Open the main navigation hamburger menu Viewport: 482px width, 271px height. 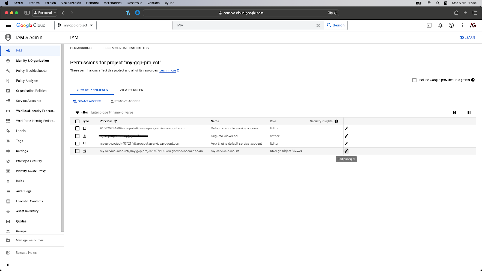point(8,26)
